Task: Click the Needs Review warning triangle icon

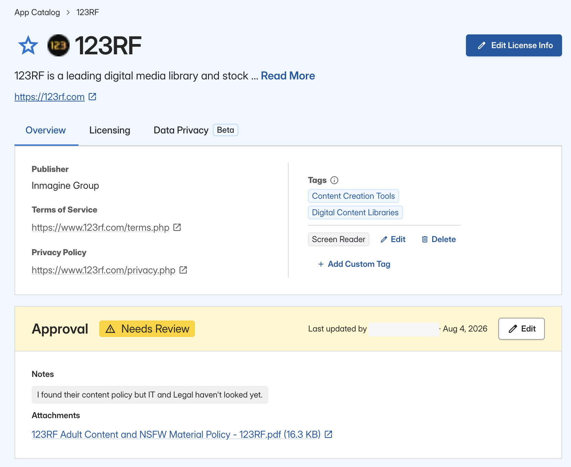Action: click(x=110, y=329)
